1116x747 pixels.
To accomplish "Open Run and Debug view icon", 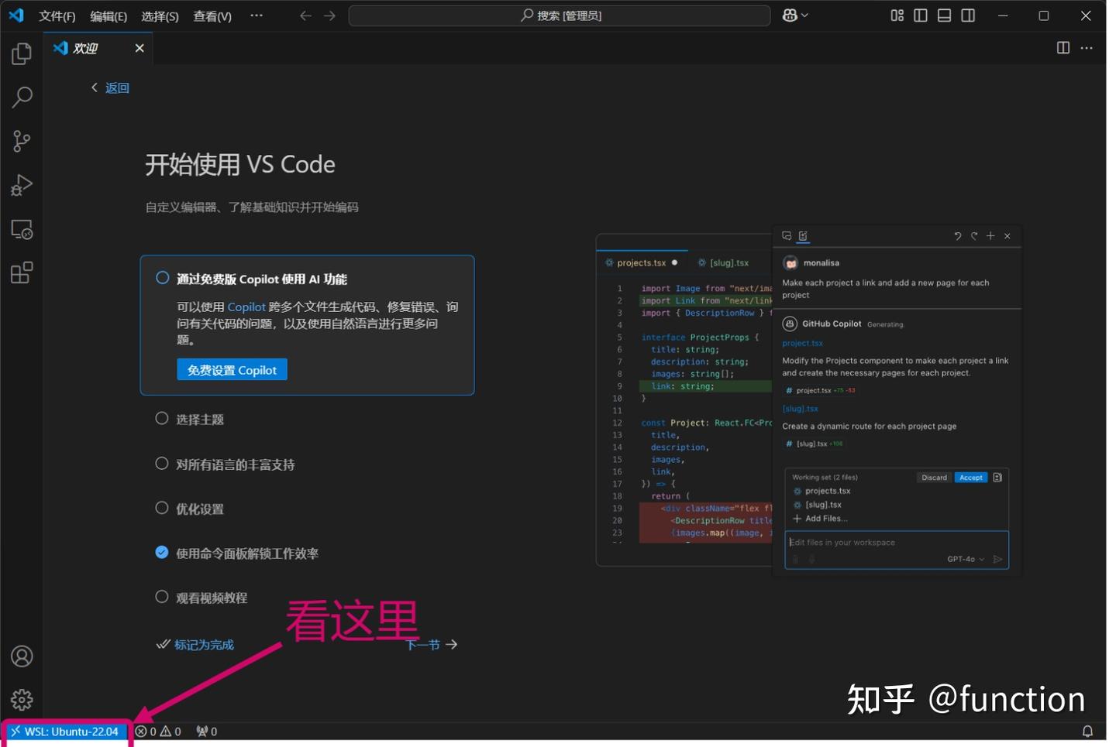I will 21,184.
